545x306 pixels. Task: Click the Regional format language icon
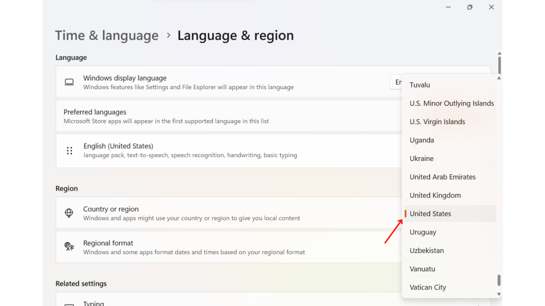pyautogui.click(x=69, y=246)
